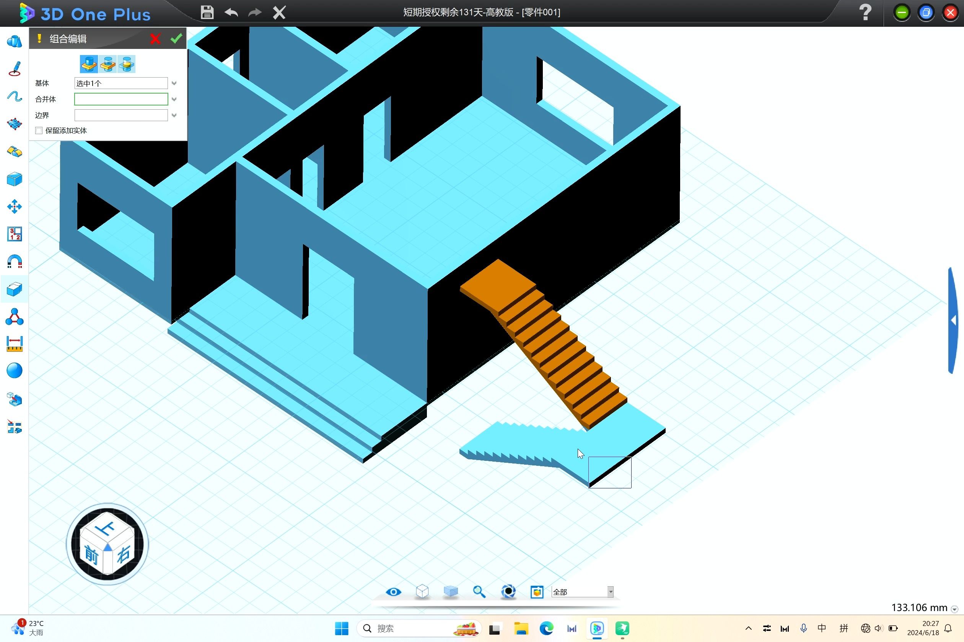964x642 pixels.
Task: Toggle the 保留添加实体 checkbox
Action: 39,130
